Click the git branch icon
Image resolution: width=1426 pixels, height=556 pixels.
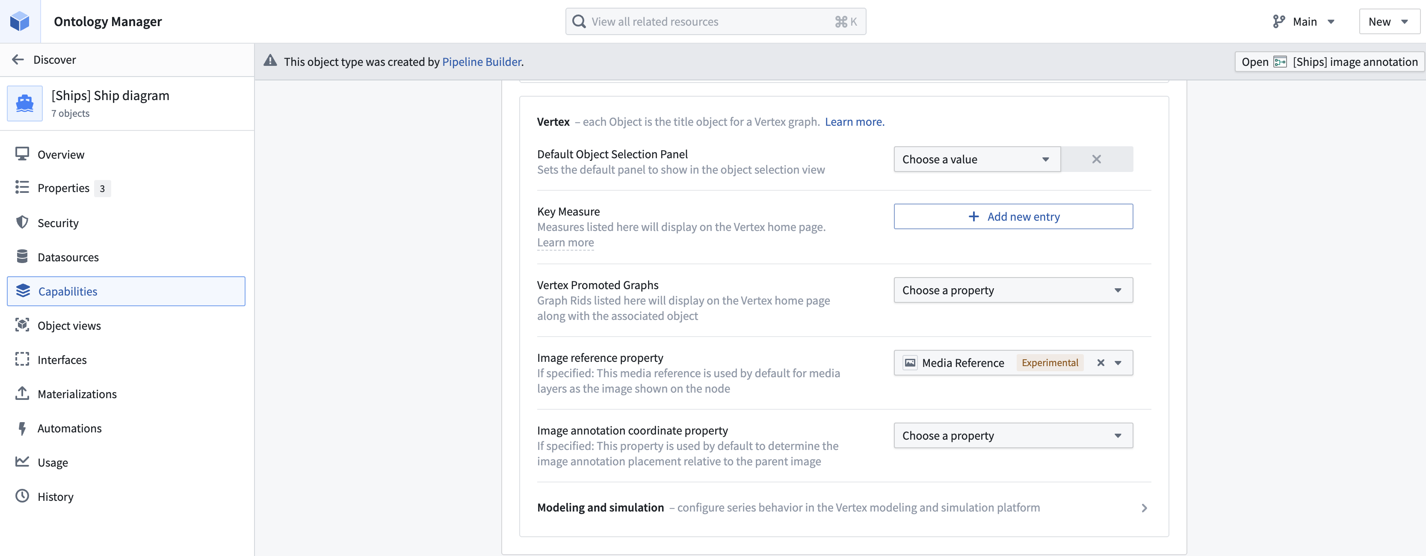point(1279,21)
